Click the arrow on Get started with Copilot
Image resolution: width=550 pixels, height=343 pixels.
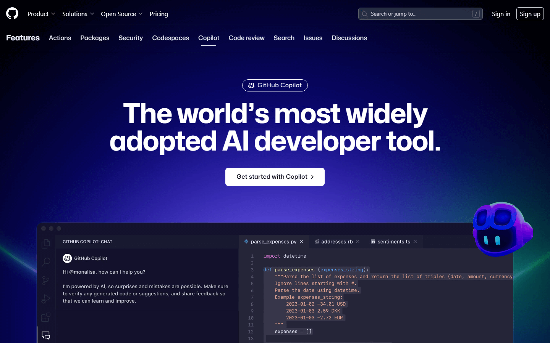pyautogui.click(x=312, y=177)
